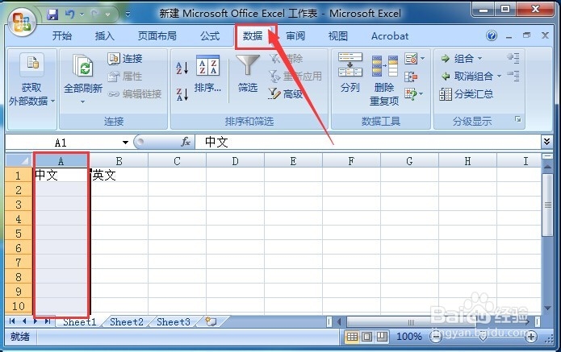Open the 公式 ribbon tab
Image resolution: width=561 pixels, height=352 pixels.
click(x=210, y=35)
